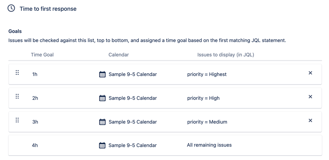Click the calendar icon in the 1h row
This screenshot has width=329, height=160.
102,74
